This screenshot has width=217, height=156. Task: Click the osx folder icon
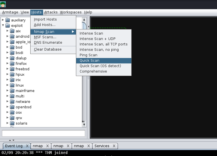point(12,112)
